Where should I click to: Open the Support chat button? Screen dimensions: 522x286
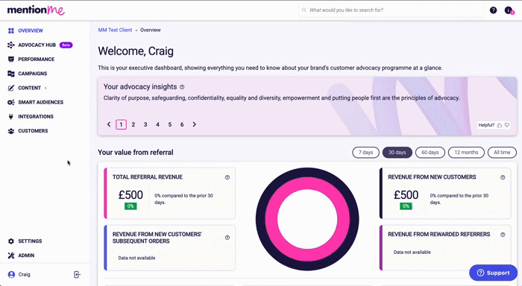(493, 273)
